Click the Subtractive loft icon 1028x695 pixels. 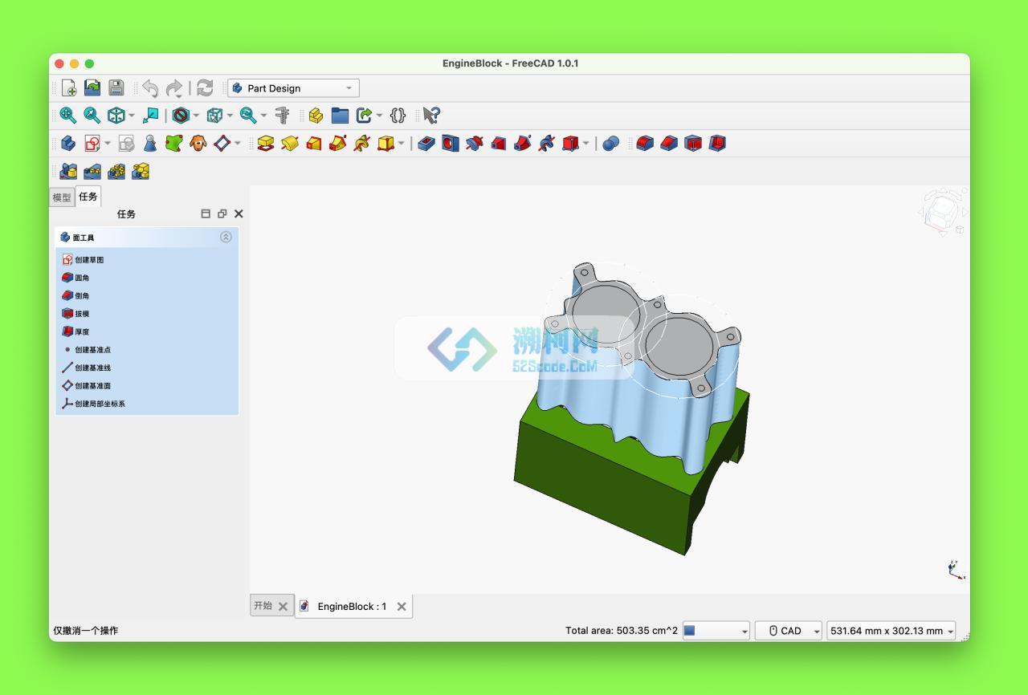[499, 144]
